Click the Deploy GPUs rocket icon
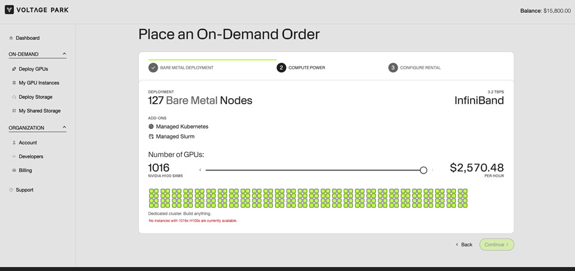 click(14, 69)
